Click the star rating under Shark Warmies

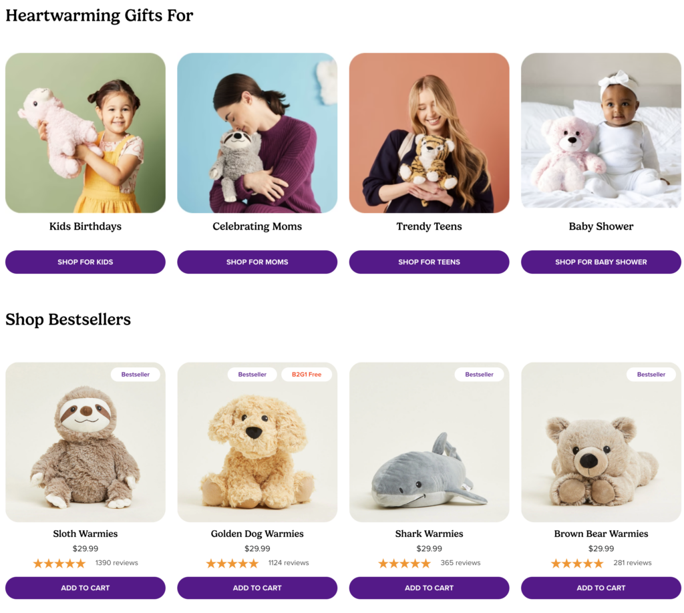pyautogui.click(x=404, y=564)
